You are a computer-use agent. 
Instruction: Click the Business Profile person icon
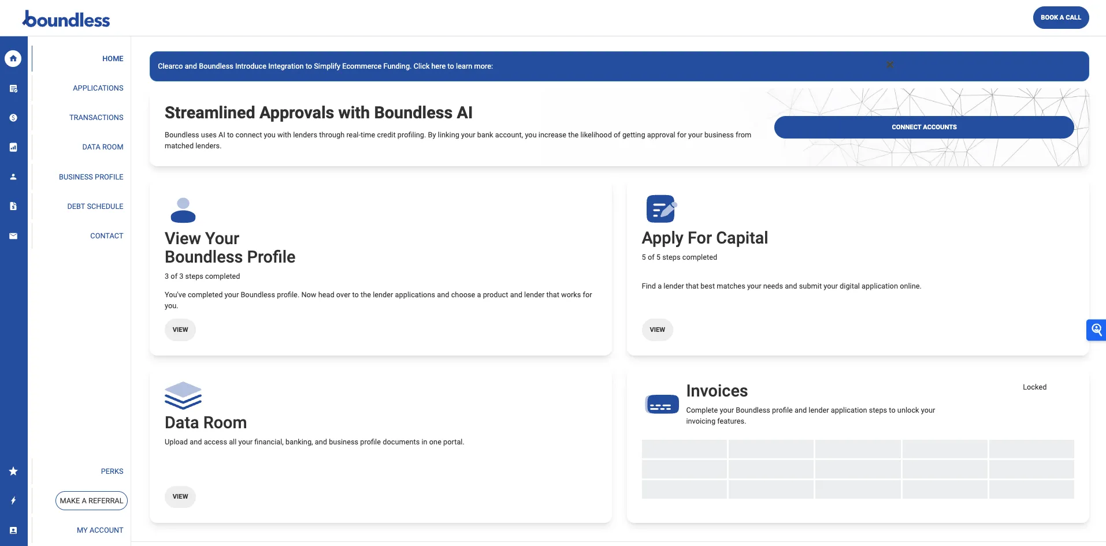(x=13, y=177)
